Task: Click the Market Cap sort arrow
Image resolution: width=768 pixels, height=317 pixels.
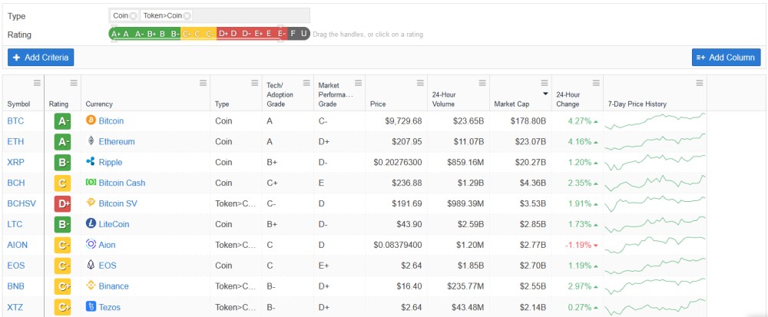Action: (545, 94)
